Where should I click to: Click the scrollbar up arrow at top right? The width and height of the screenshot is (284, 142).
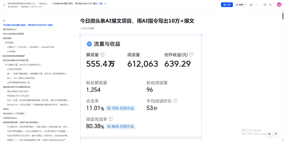pyautogui.click(x=283, y=11)
